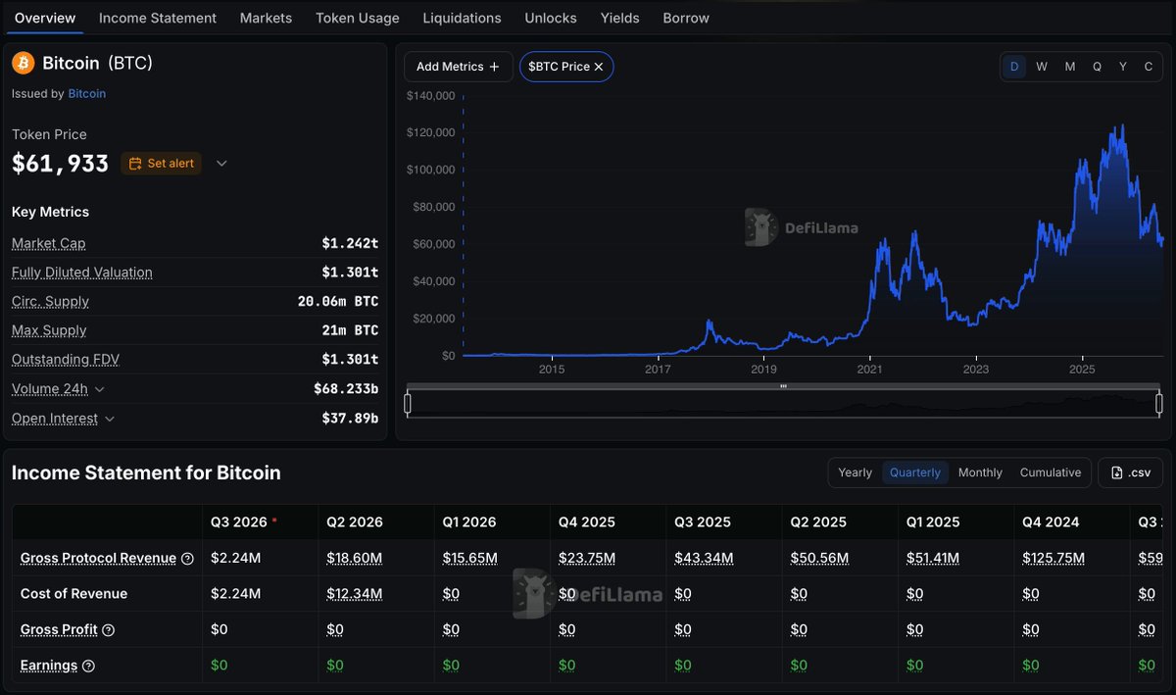1176x695 pixels.
Task: Select monthly M chart interval
Action: tap(1069, 67)
